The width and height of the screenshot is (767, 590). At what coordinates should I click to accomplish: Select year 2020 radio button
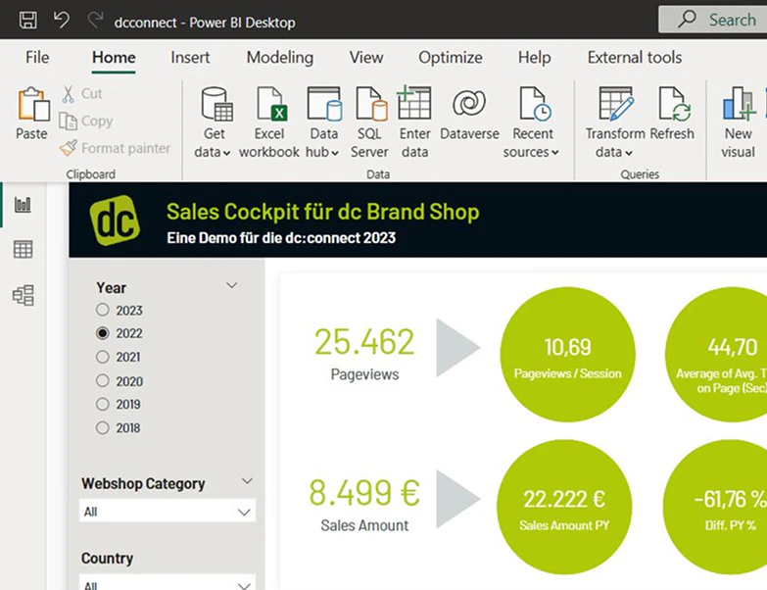click(x=102, y=380)
